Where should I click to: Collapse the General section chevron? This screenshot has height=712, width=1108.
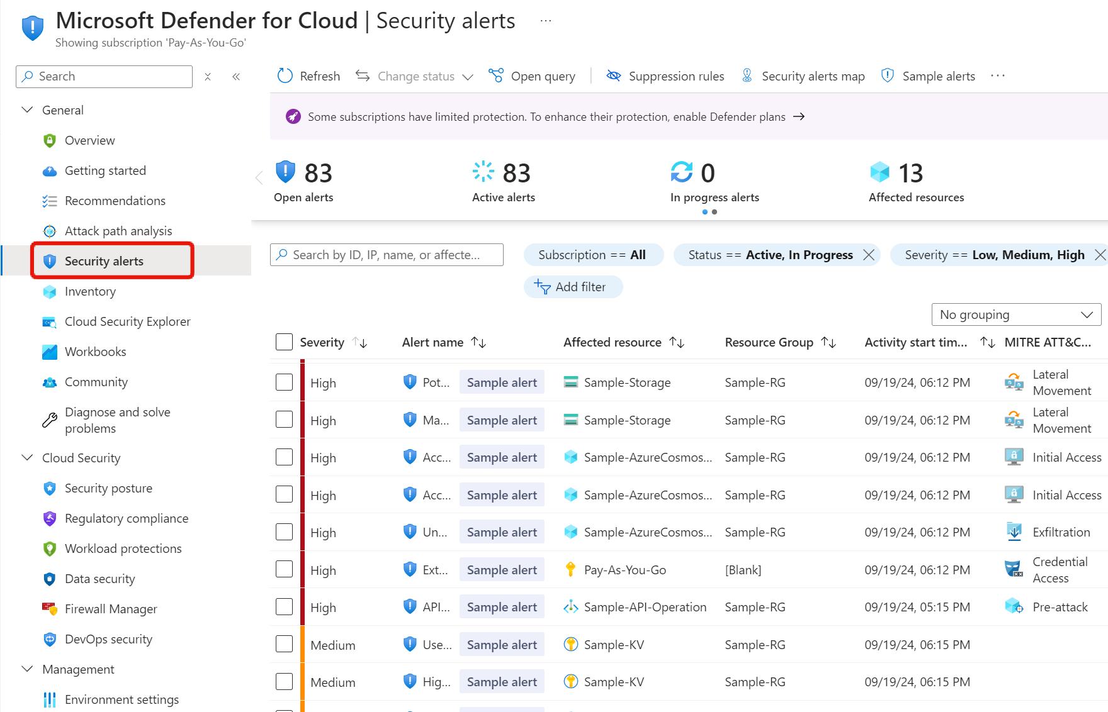(27, 110)
